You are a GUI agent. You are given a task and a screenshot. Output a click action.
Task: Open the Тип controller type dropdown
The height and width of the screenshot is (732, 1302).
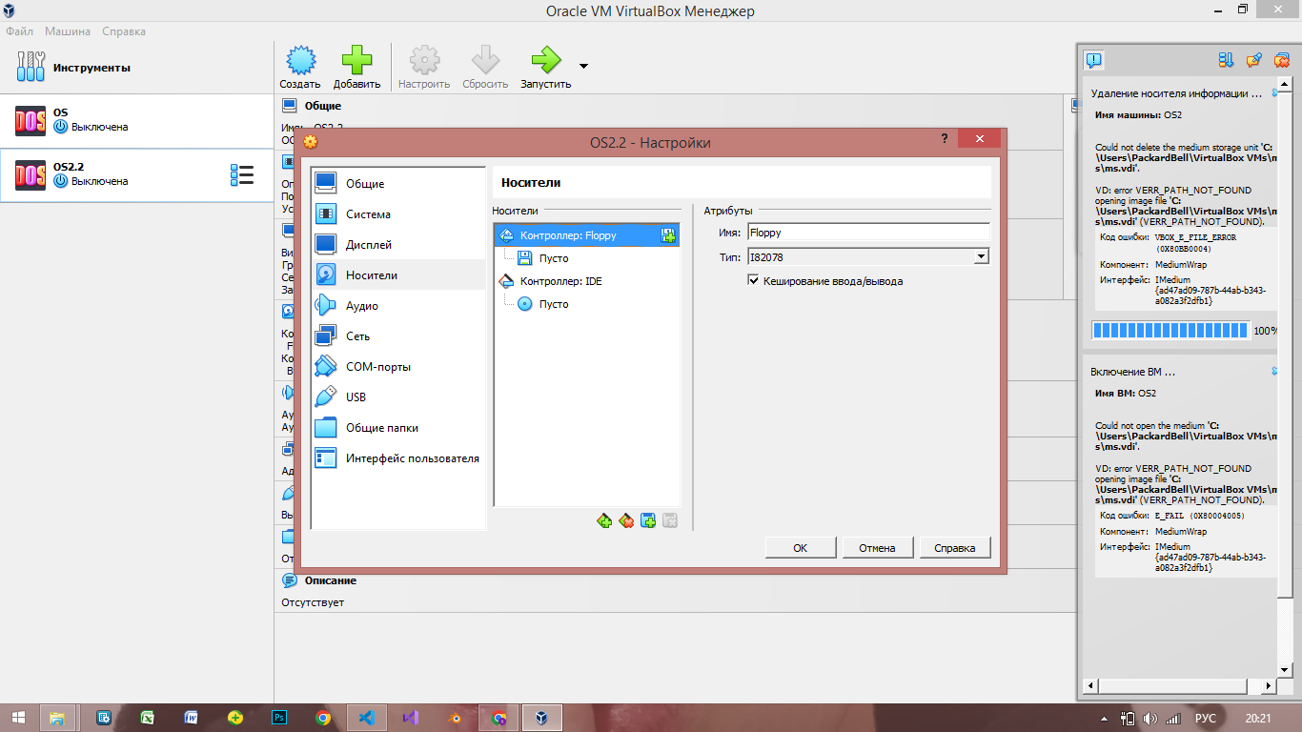981,256
